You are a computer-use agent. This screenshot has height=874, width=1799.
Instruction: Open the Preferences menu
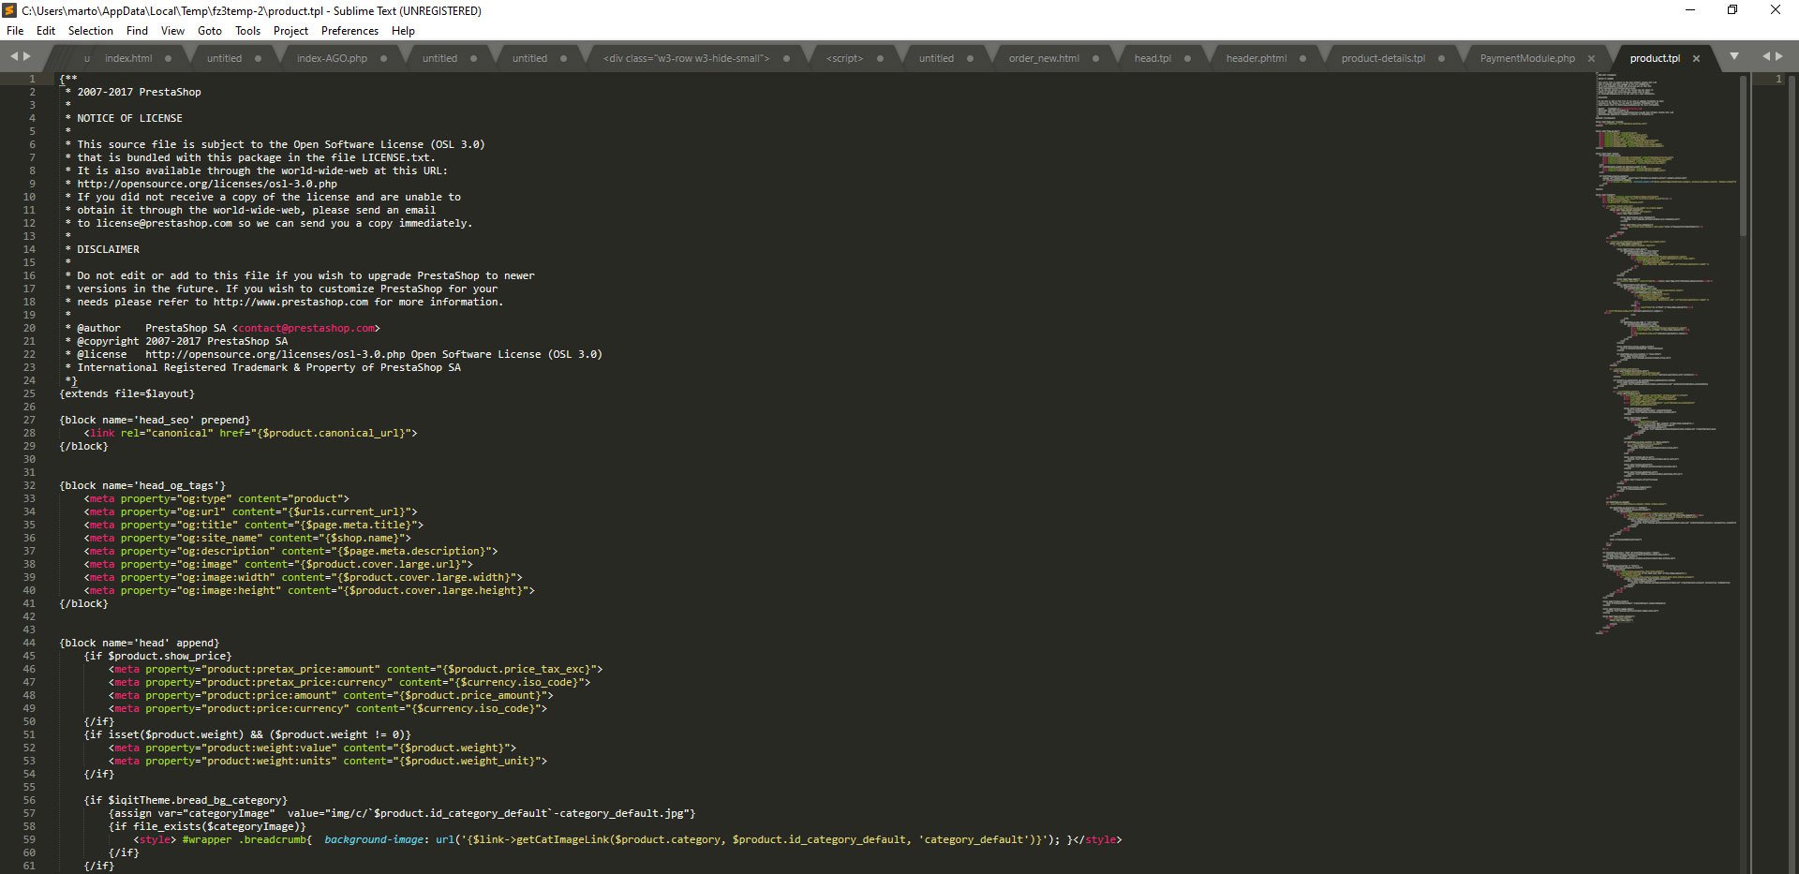349,31
